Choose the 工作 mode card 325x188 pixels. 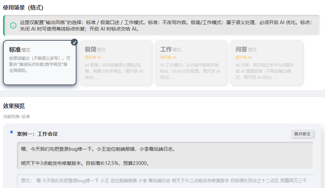pyautogui.click(x=191, y=62)
